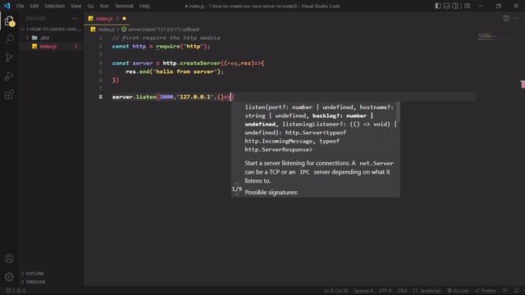This screenshot has height=295, width=525.
Task: Select index.js in the file tree
Action: (x=48, y=47)
